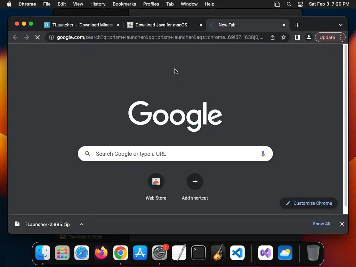356x267 pixels.
Task: Click the back navigation arrow
Action: pyautogui.click(x=15, y=37)
